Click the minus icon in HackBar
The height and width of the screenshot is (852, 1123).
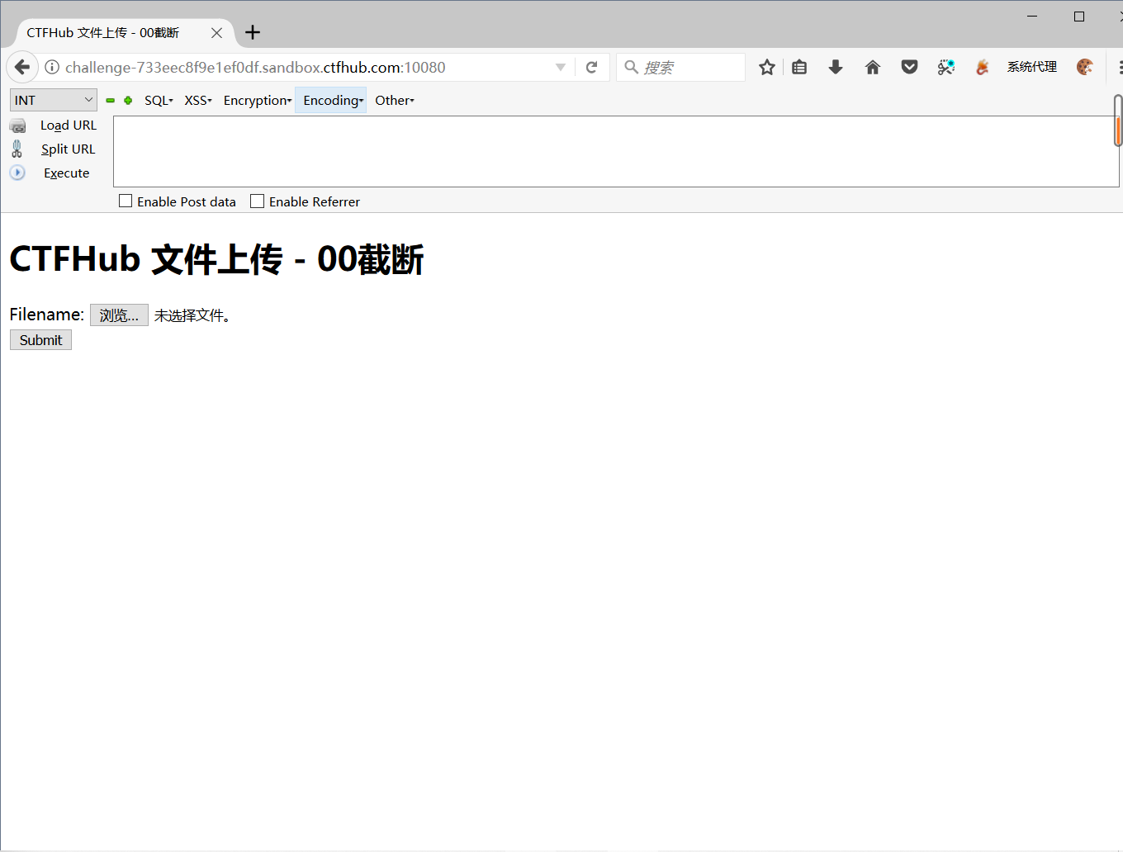tap(110, 100)
